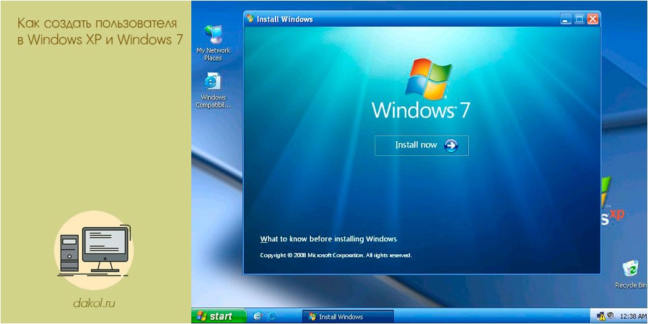Maximize the Install Windows window
The image size is (648, 324).
point(579,19)
